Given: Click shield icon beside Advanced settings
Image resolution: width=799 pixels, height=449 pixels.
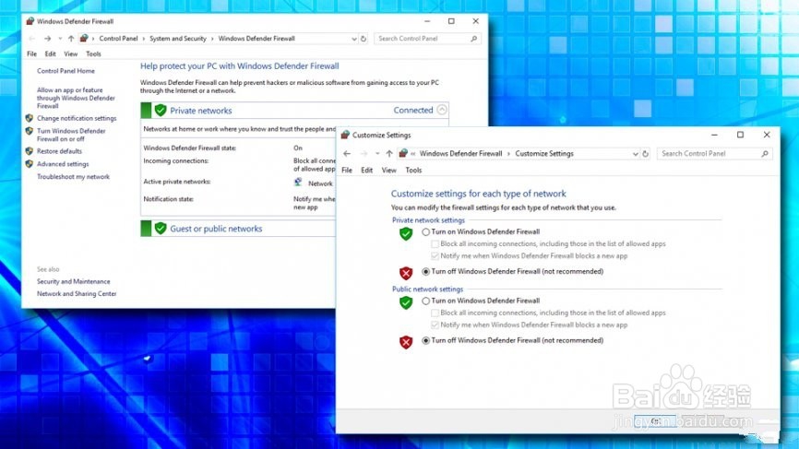Looking at the screenshot, I should [x=29, y=164].
